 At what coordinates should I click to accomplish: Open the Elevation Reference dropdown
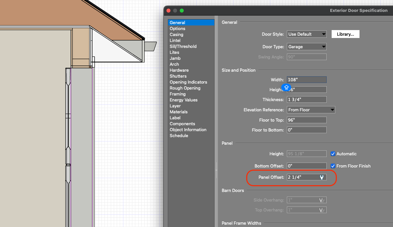(311, 110)
